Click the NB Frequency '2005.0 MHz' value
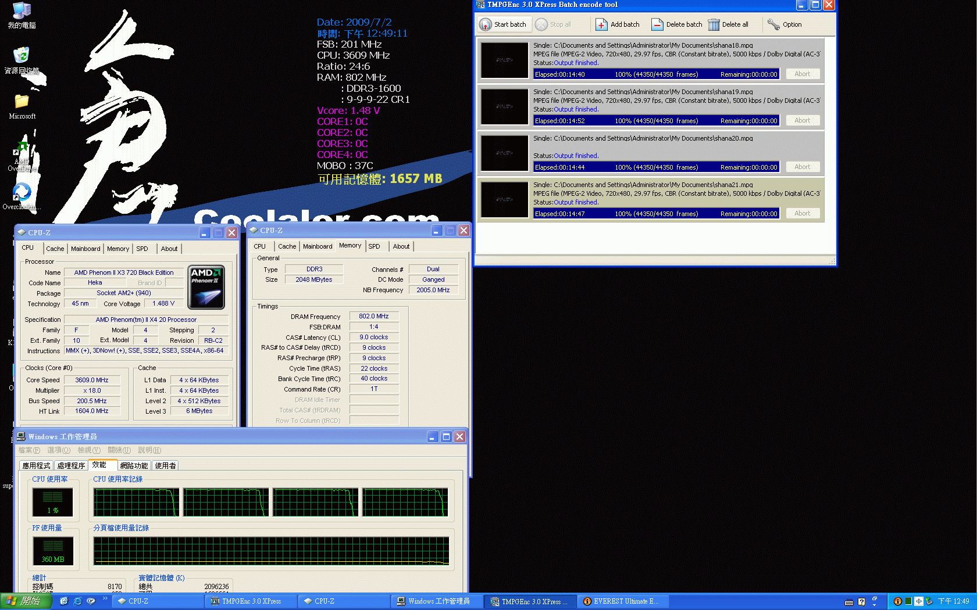 [x=433, y=290]
